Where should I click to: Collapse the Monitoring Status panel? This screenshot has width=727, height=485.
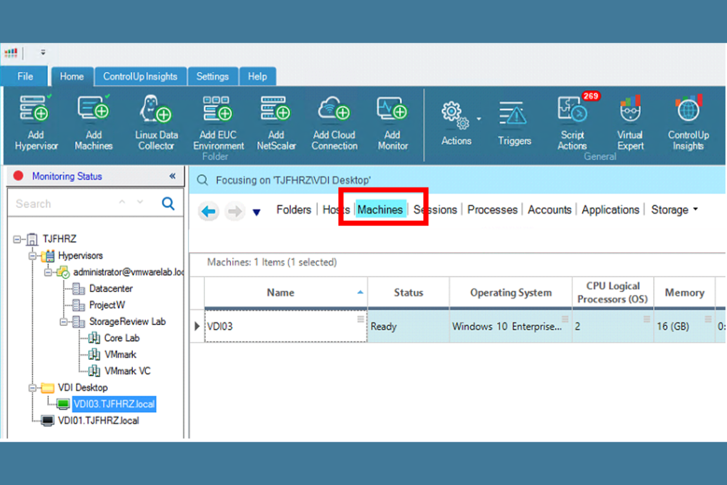(172, 176)
